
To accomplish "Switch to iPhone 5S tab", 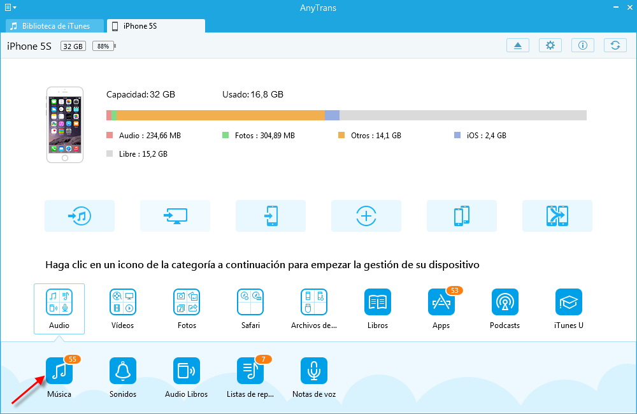I will 156,26.
